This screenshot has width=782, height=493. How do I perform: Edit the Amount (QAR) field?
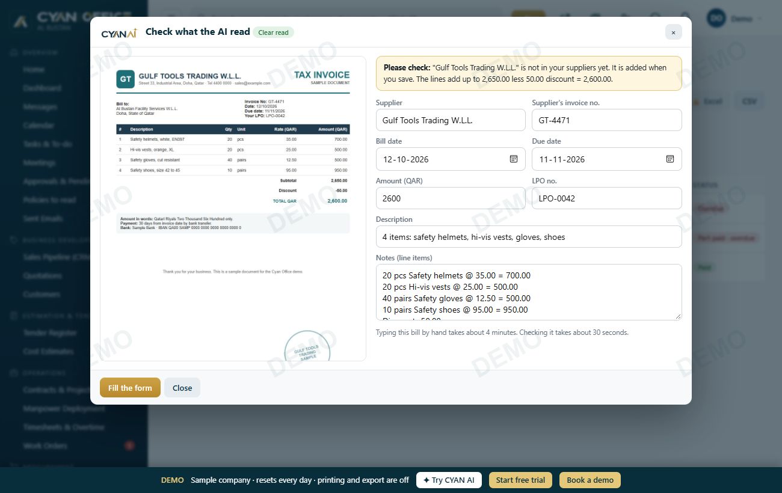click(451, 198)
